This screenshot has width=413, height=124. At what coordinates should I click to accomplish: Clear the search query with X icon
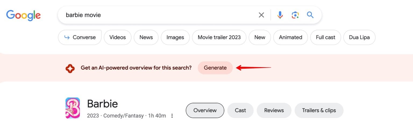click(x=261, y=15)
